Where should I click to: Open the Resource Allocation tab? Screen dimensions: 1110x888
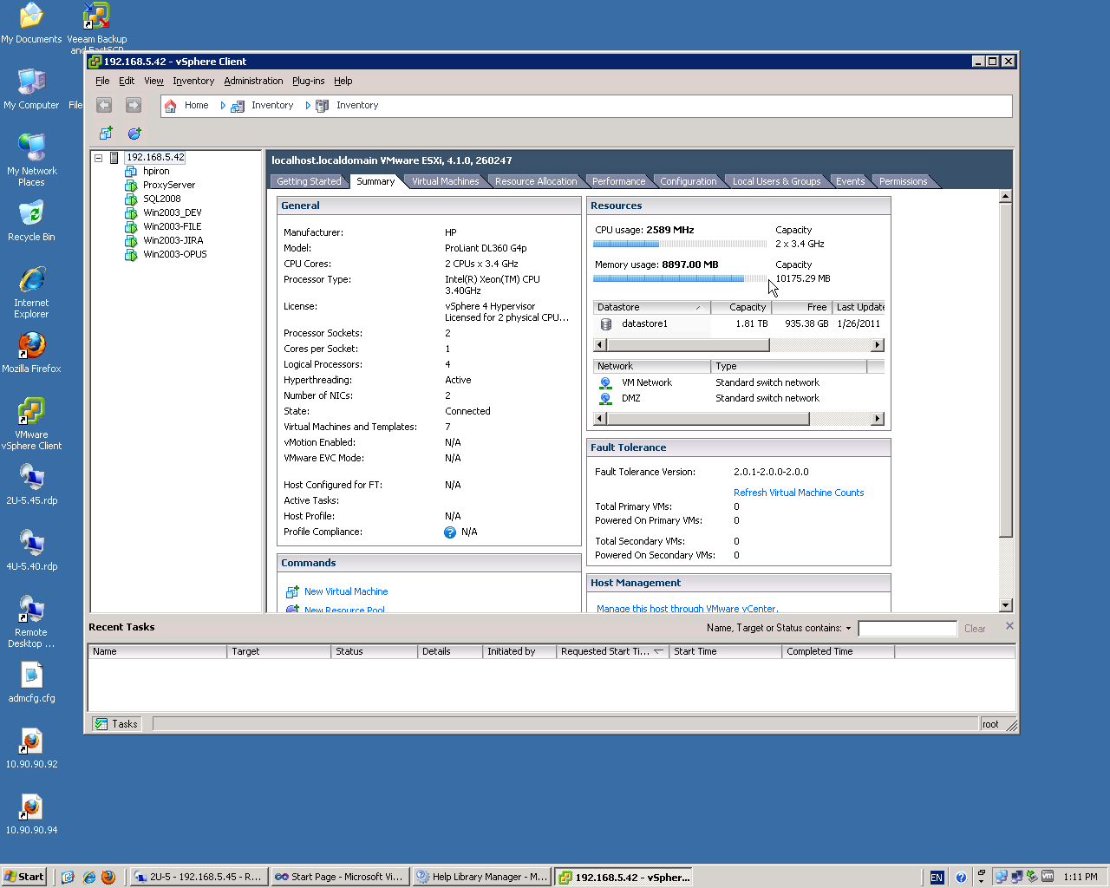point(536,181)
